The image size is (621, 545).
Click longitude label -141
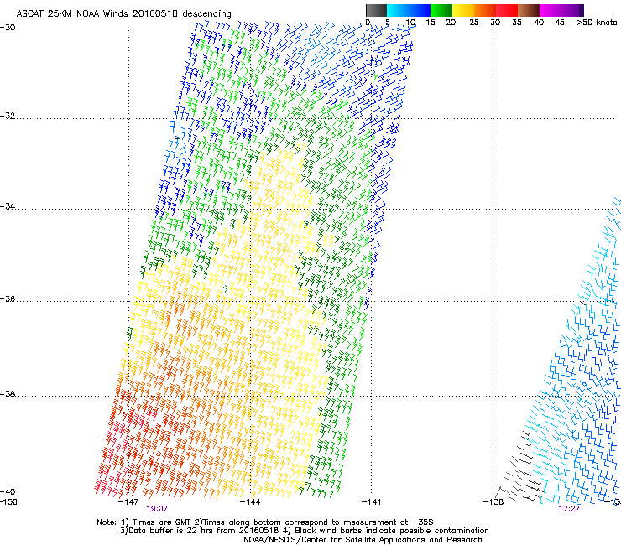pos(371,502)
